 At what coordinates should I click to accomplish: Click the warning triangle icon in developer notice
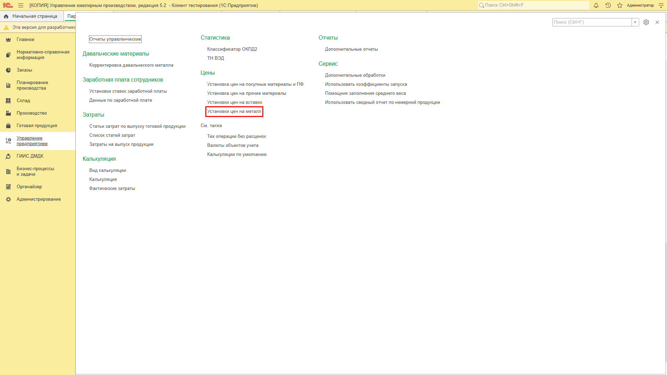(x=6, y=27)
